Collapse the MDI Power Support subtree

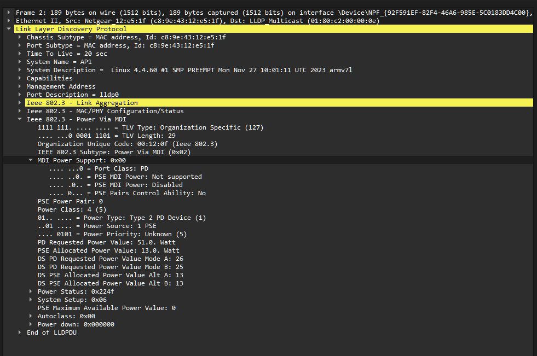(31, 160)
